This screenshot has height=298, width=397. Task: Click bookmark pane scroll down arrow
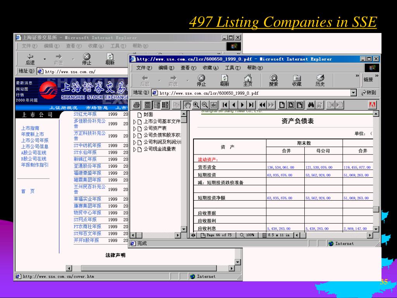pos(184,229)
